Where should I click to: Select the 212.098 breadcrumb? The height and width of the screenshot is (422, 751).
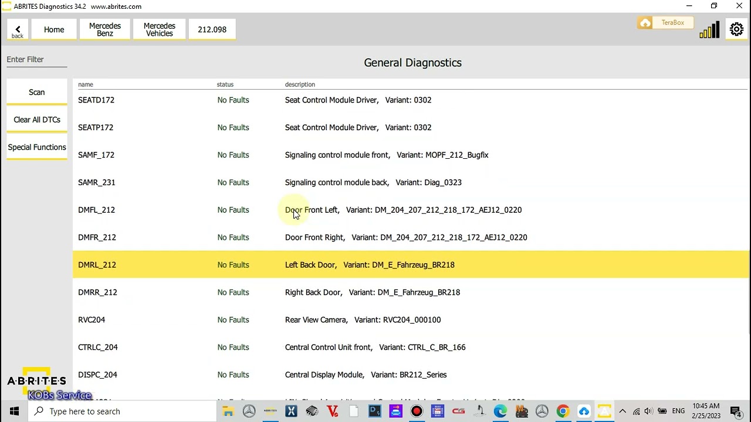(212, 30)
